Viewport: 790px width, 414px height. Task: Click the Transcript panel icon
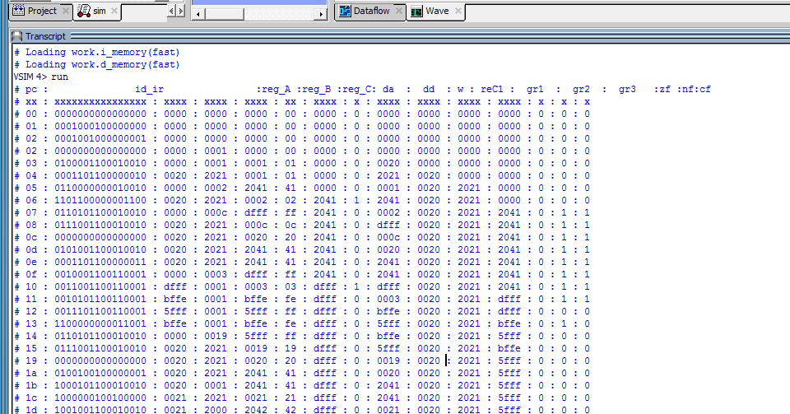(16, 36)
